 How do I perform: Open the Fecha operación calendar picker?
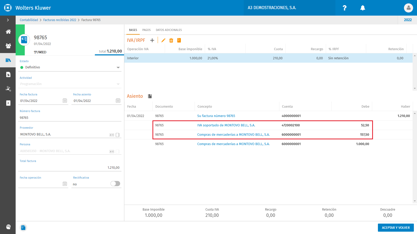click(65, 184)
